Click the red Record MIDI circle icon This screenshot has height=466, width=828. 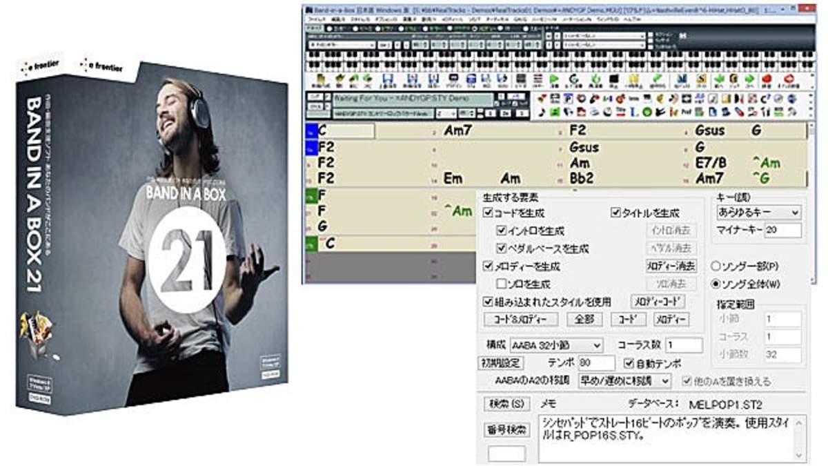[767, 78]
